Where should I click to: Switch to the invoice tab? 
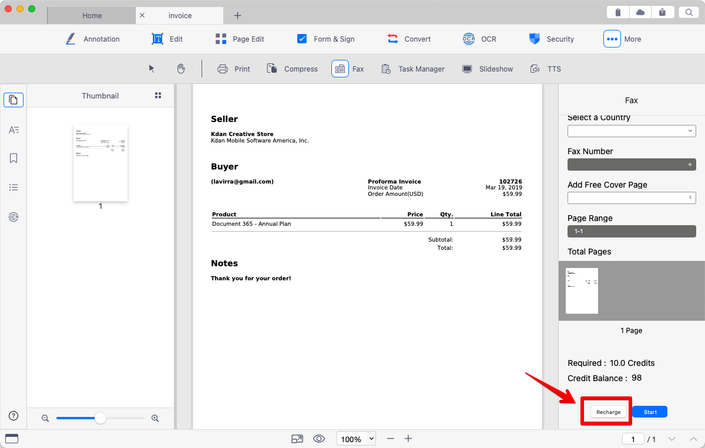click(x=180, y=15)
